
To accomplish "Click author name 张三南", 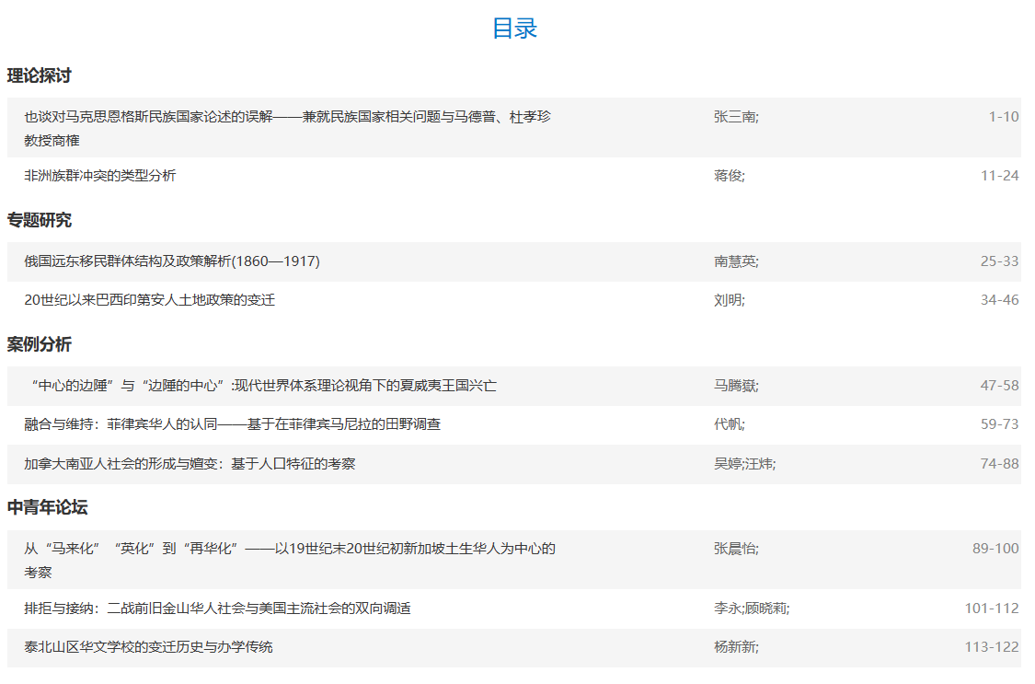I will [735, 117].
